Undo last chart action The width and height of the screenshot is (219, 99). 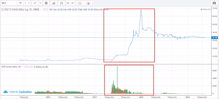68,3
